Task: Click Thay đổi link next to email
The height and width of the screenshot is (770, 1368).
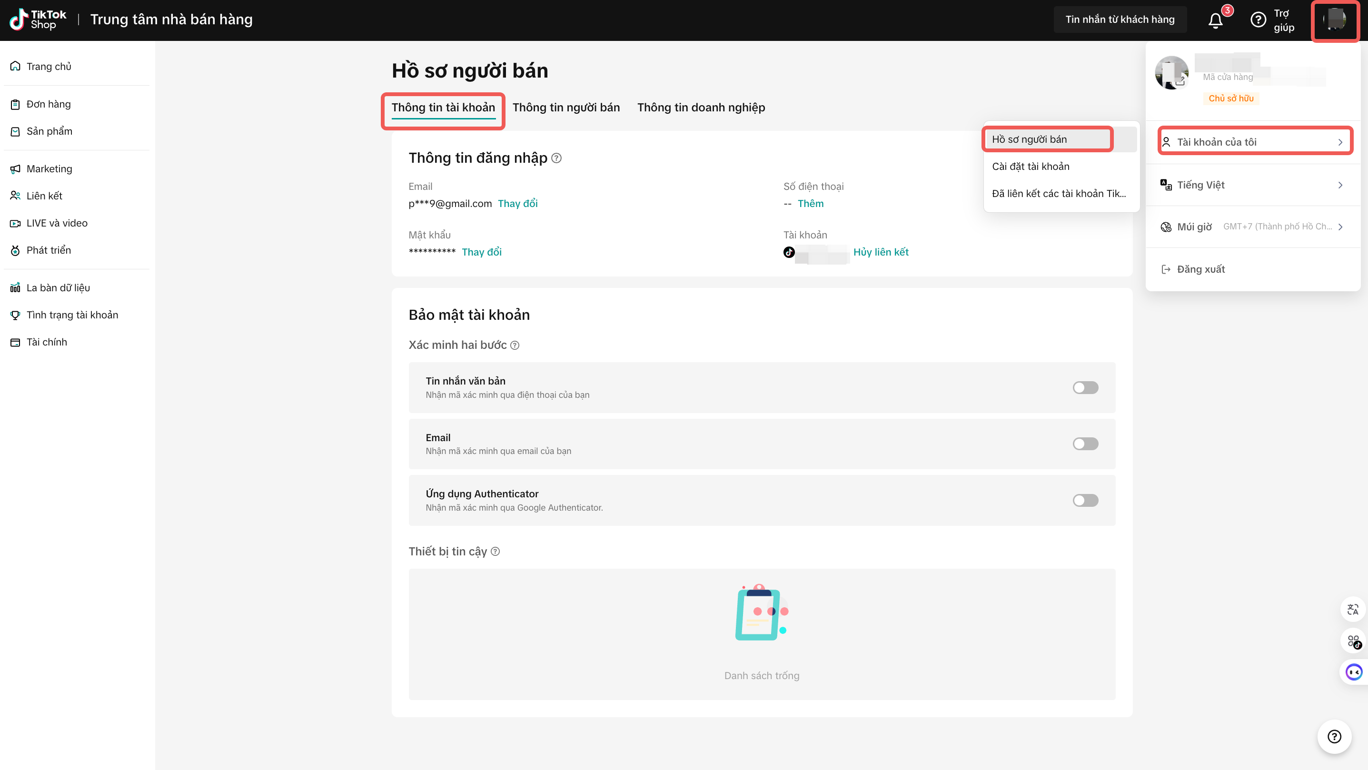Action: pos(517,203)
